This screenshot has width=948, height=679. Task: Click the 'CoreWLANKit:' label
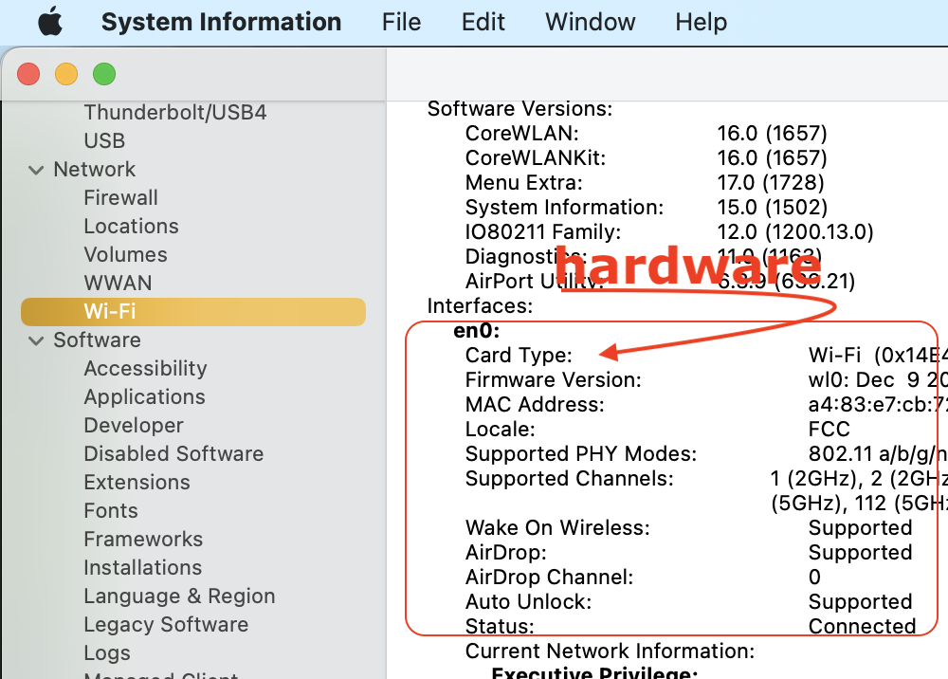[x=536, y=157]
